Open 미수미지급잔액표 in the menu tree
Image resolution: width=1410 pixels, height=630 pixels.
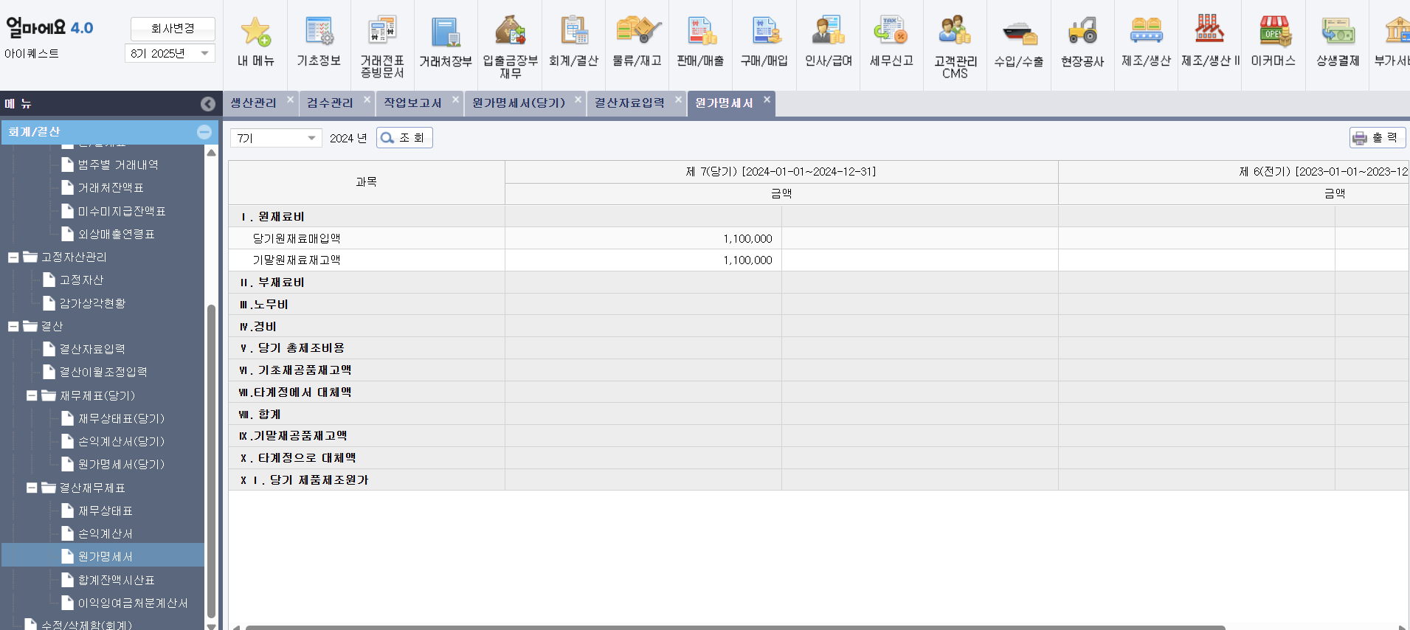pos(122,211)
